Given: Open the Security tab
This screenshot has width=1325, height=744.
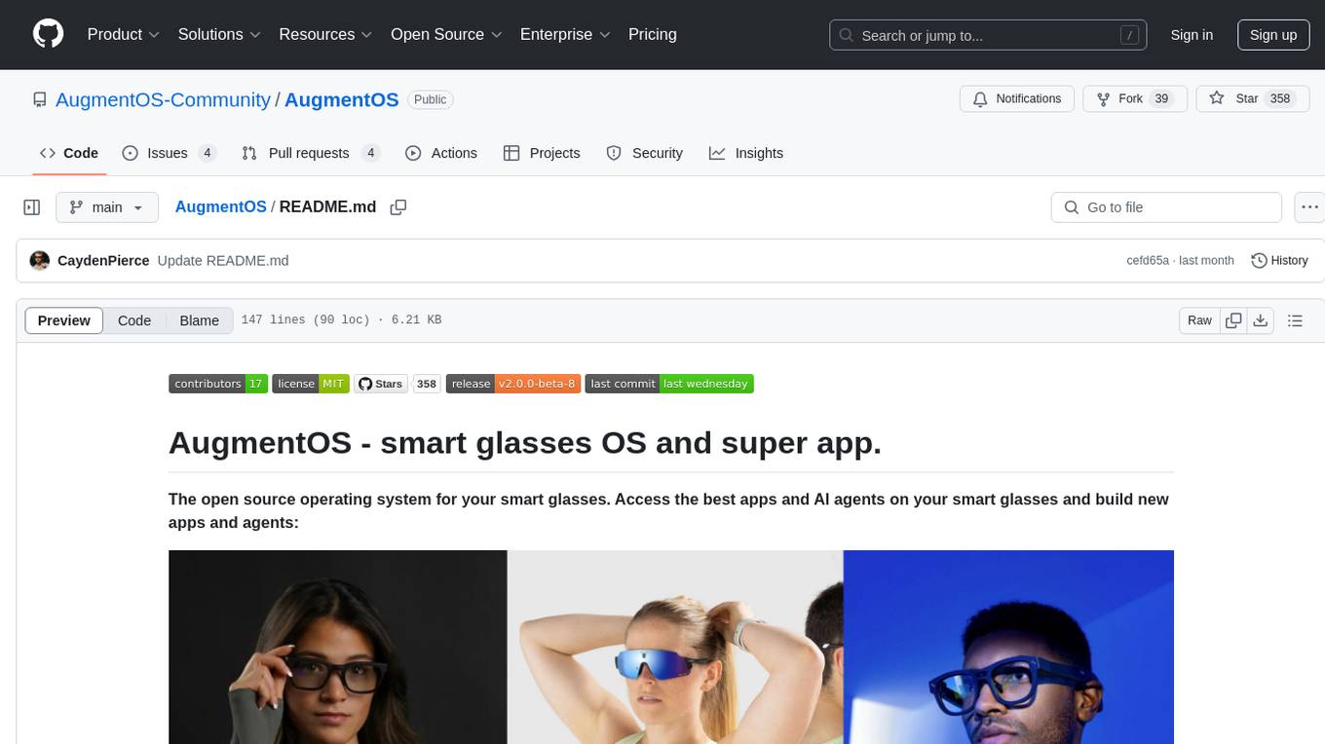Looking at the screenshot, I should coord(645,153).
